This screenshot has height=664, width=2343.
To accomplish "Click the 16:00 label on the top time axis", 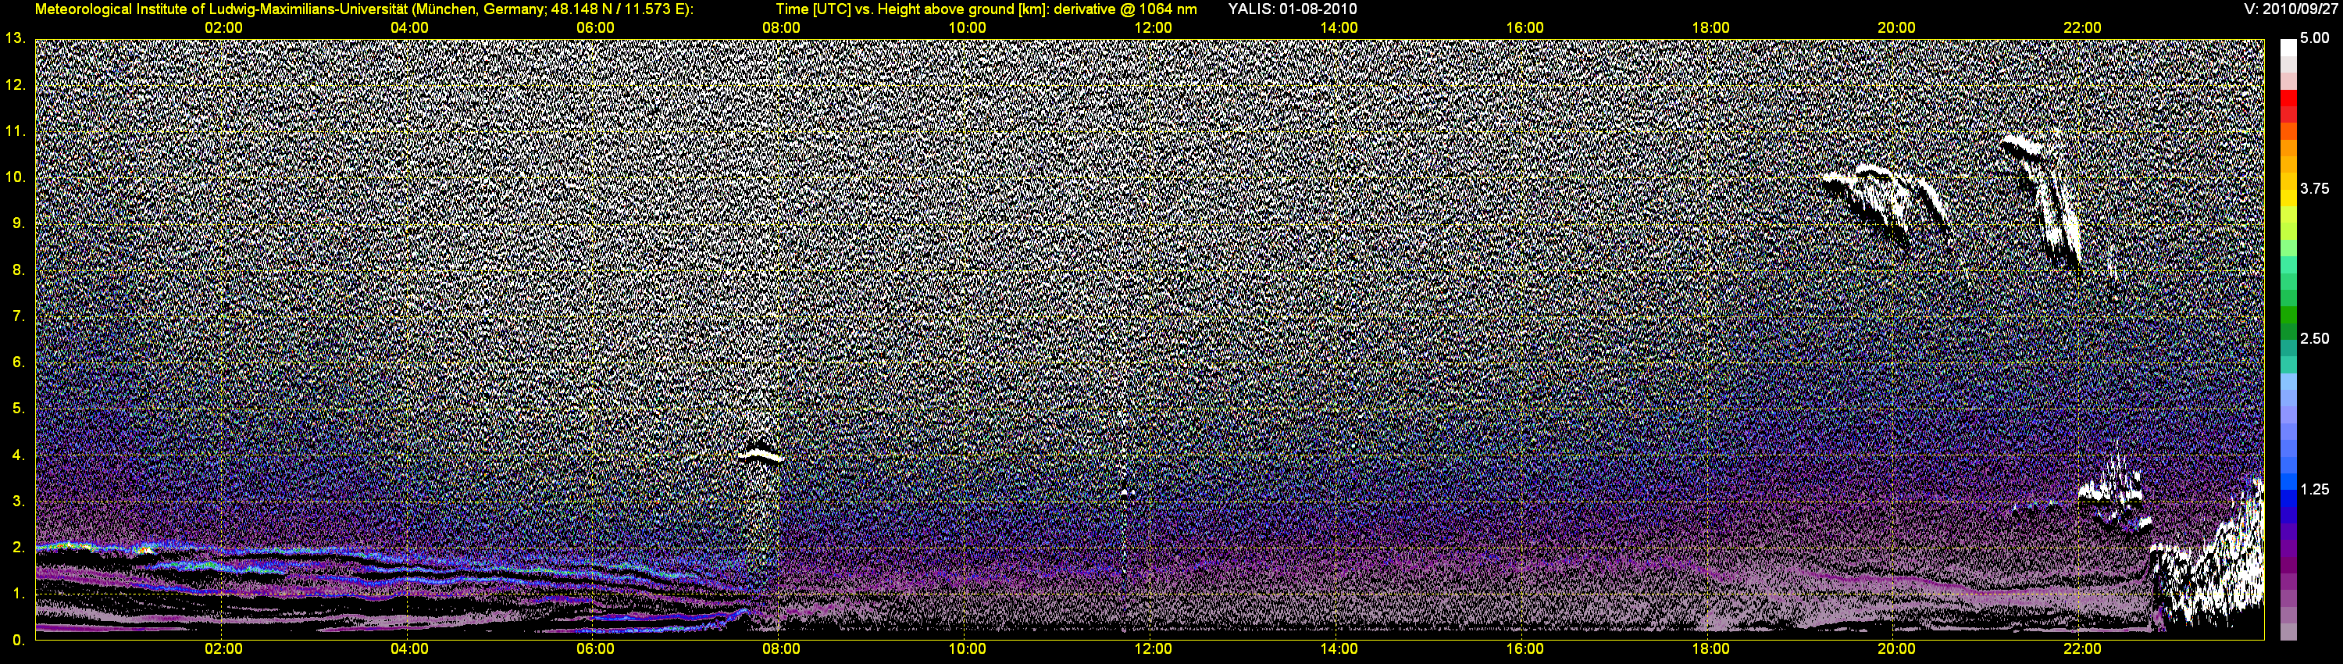I will pyautogui.click(x=1525, y=27).
